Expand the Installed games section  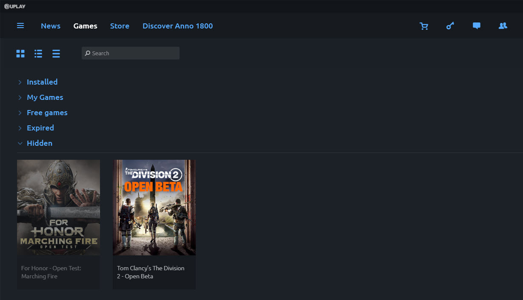click(42, 82)
